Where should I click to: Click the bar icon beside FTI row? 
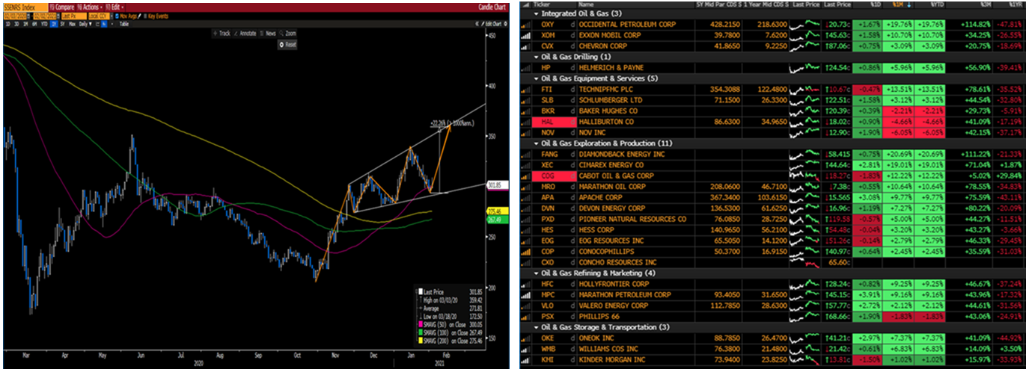coord(525,89)
